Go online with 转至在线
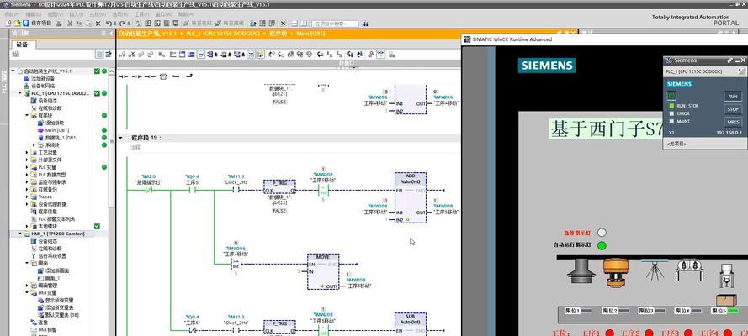This screenshot has height=336, width=748. point(197,23)
